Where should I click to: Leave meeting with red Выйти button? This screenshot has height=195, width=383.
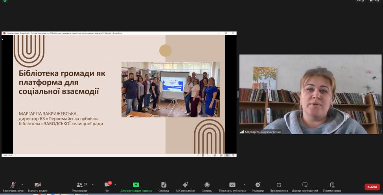(372, 187)
